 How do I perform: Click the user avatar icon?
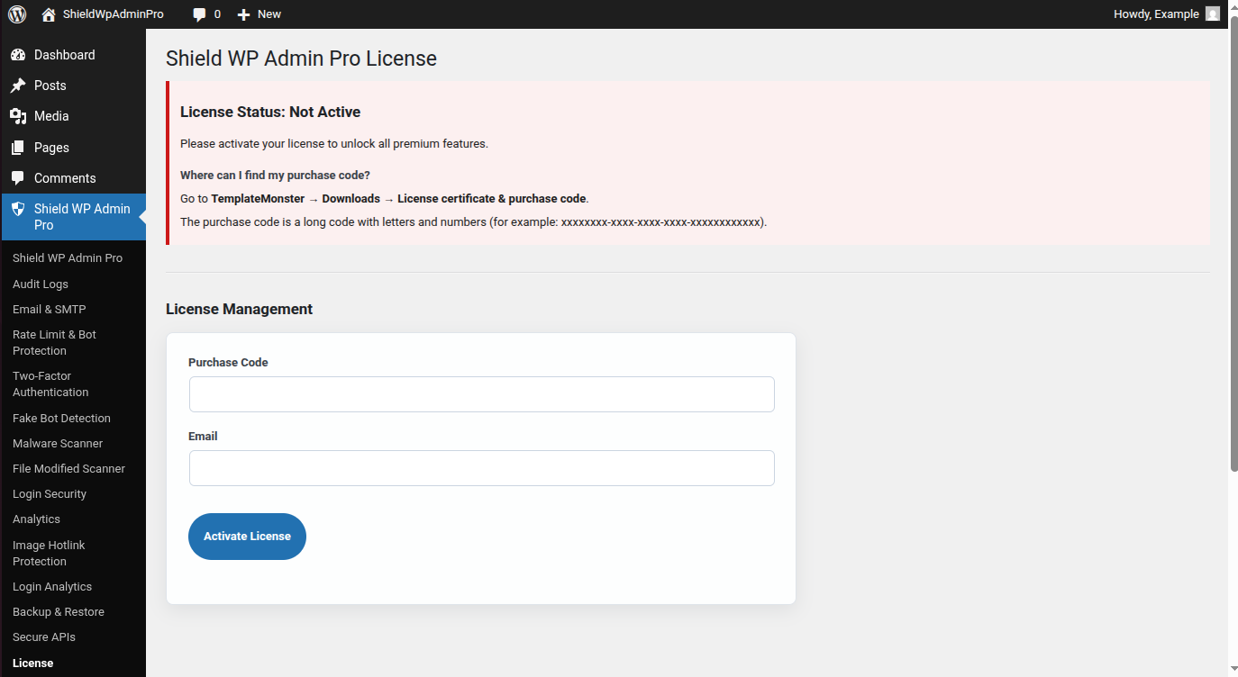click(x=1213, y=14)
